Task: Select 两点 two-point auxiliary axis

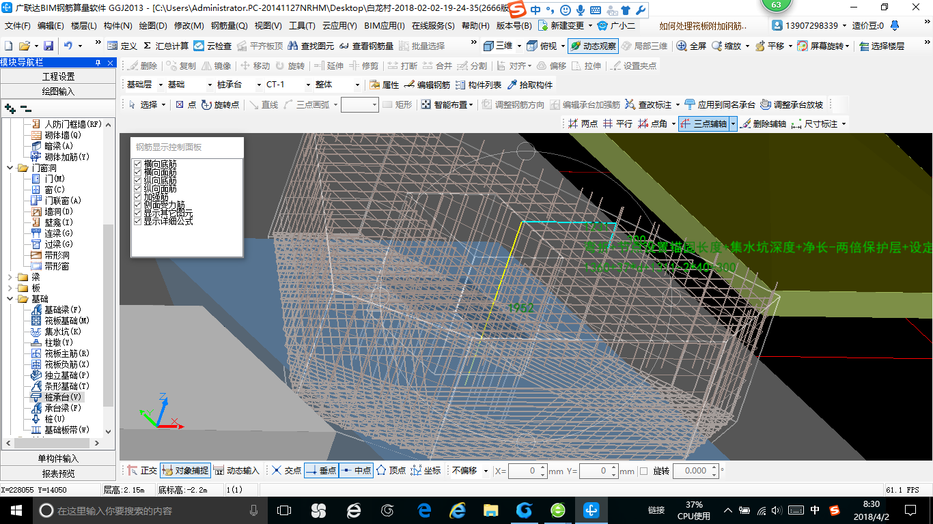Action: coord(583,123)
